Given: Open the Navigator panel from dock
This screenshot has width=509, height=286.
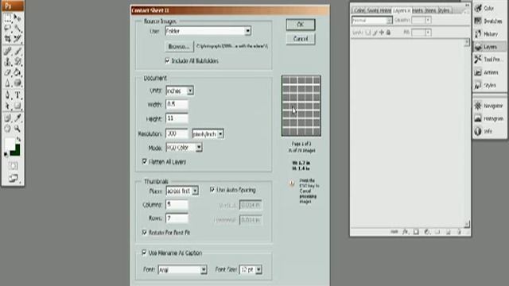Looking at the screenshot, I should click(488, 106).
